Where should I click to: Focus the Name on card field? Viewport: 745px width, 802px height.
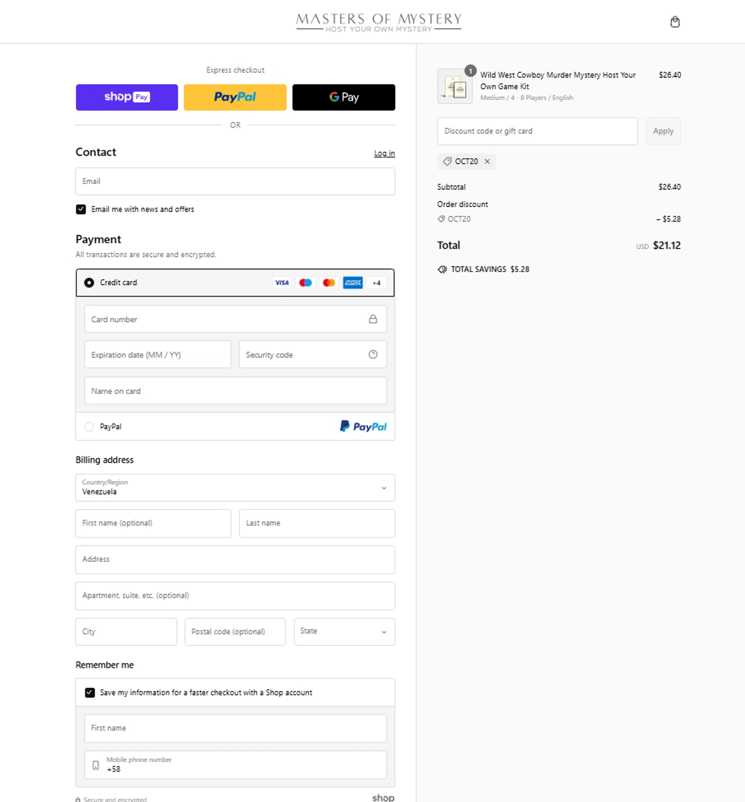tap(235, 391)
